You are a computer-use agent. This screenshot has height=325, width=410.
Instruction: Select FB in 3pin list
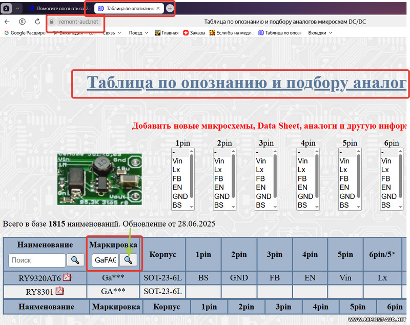click(260, 179)
